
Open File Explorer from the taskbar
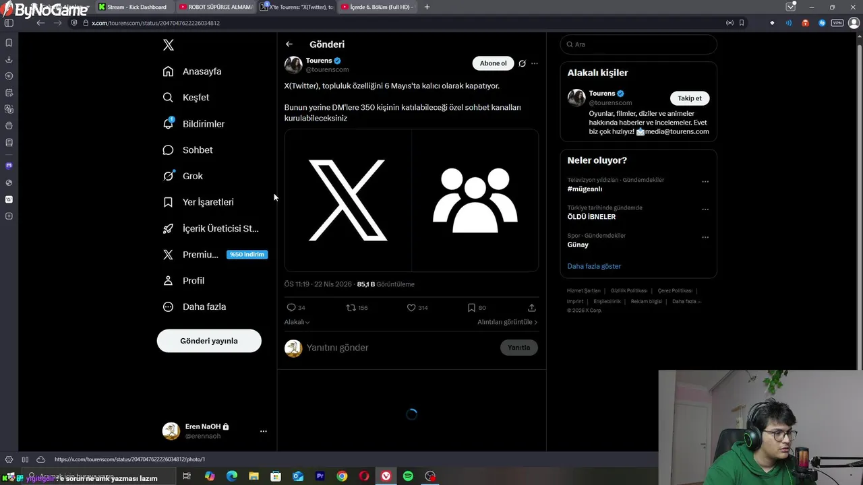[x=254, y=476]
